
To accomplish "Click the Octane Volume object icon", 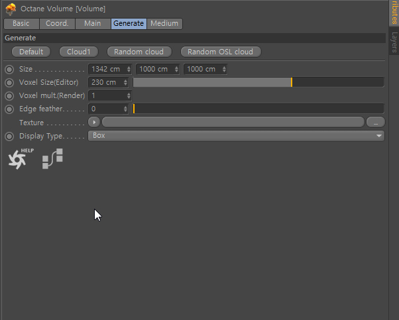I will 11,9.
